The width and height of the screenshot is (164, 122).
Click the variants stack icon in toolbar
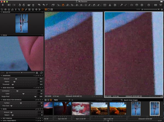[x=53, y=5]
